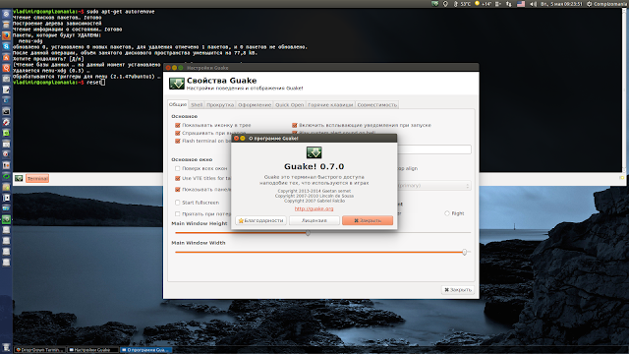
Task: Switch to the 'Совместимость' tab
Action: 377,105
